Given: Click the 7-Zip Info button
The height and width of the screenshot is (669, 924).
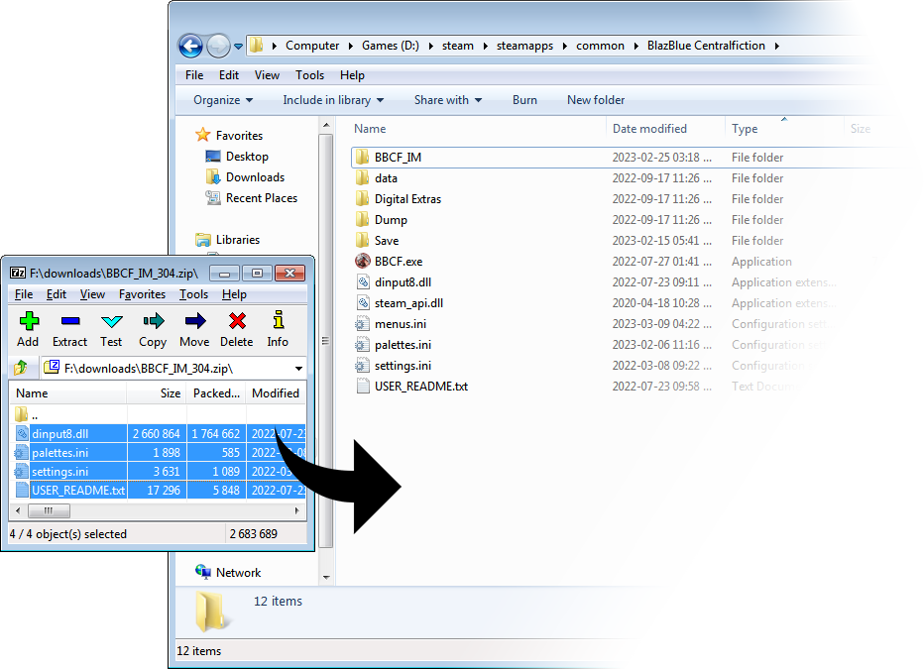Looking at the screenshot, I should pos(278,330).
